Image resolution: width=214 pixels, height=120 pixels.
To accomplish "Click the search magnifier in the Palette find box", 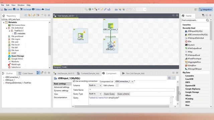I will pyautogui.click(x=207, y=20).
